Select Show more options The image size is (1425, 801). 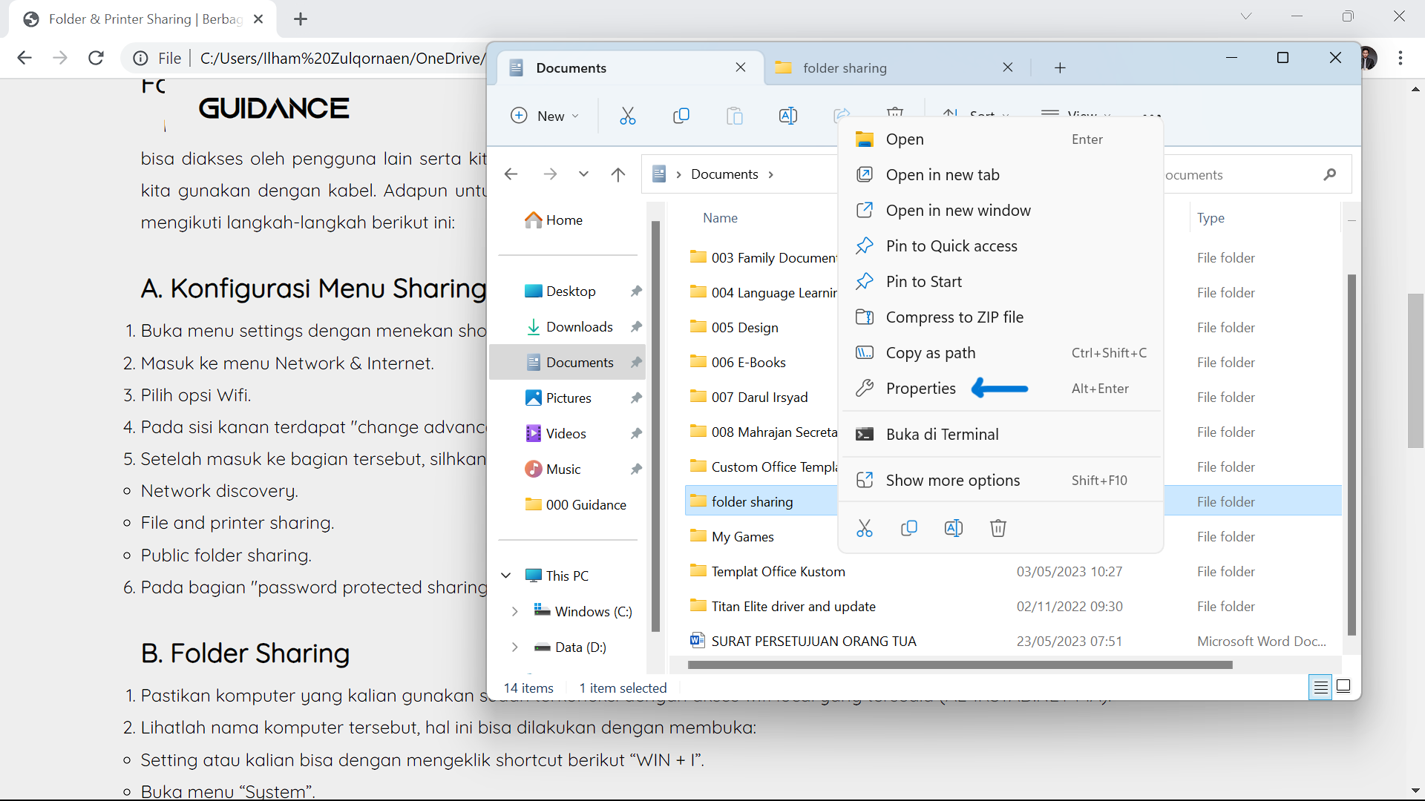(1000, 481)
